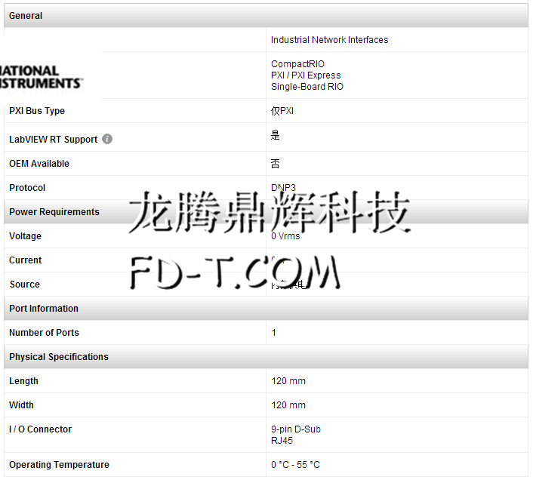Select the Physical Specifications section header
533x483 pixels.
click(266, 356)
